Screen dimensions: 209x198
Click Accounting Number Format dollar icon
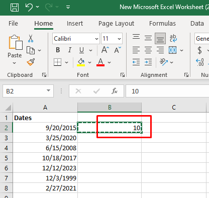(x=199, y=50)
